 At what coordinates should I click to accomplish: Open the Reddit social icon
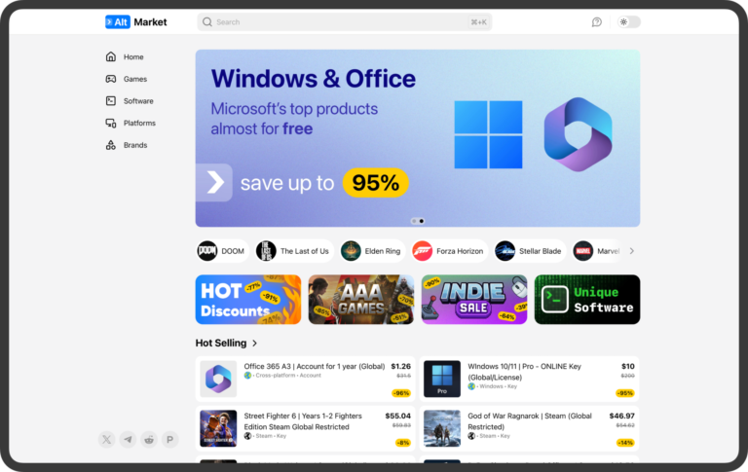pyautogui.click(x=149, y=439)
